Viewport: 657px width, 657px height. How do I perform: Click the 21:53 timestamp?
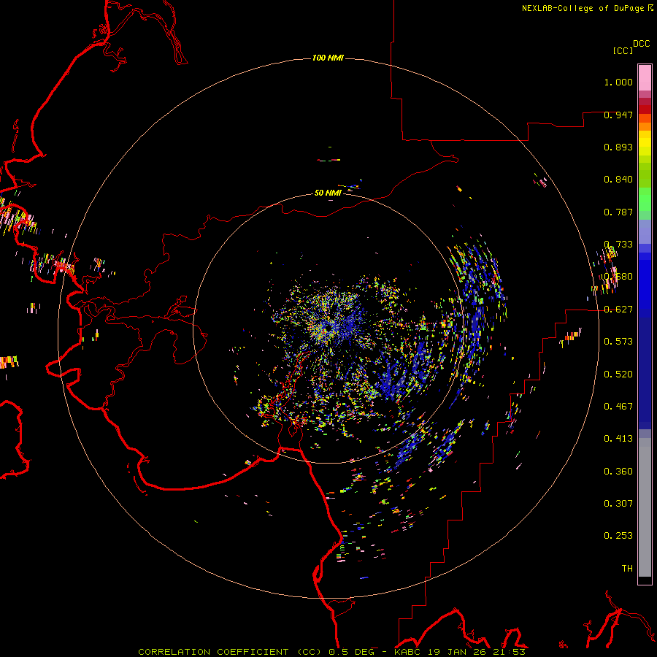click(510, 652)
